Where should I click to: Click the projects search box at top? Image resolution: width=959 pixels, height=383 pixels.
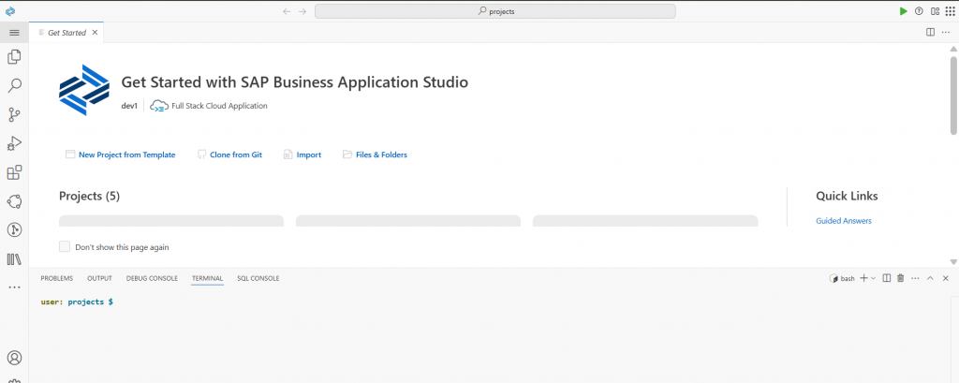point(494,11)
